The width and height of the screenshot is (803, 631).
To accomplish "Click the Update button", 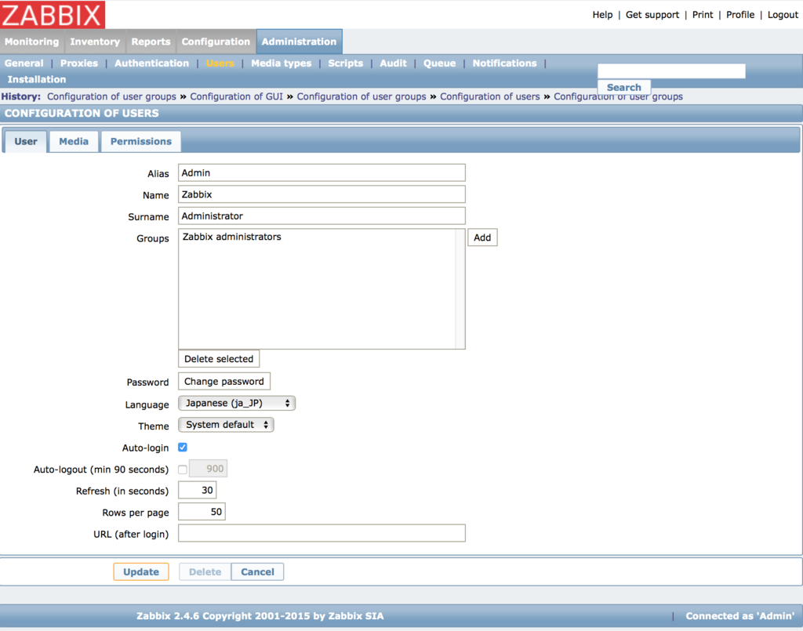I will (x=141, y=572).
